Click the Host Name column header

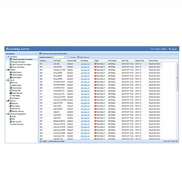(59, 61)
